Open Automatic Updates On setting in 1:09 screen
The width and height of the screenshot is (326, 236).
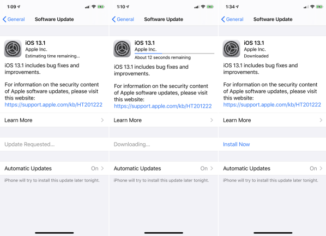click(x=55, y=168)
